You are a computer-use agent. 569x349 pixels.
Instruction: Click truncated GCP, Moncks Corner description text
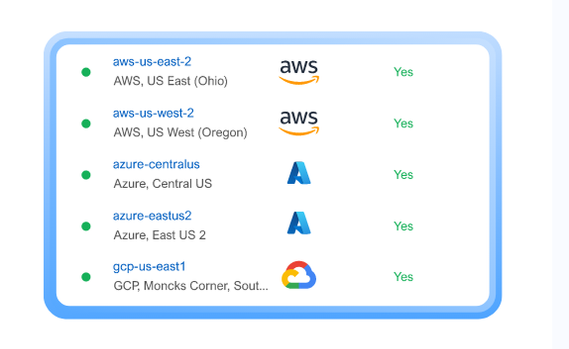pos(191,286)
